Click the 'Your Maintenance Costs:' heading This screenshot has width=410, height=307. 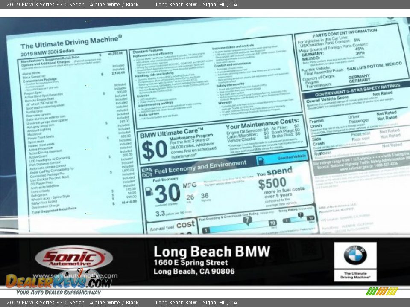coord(262,124)
